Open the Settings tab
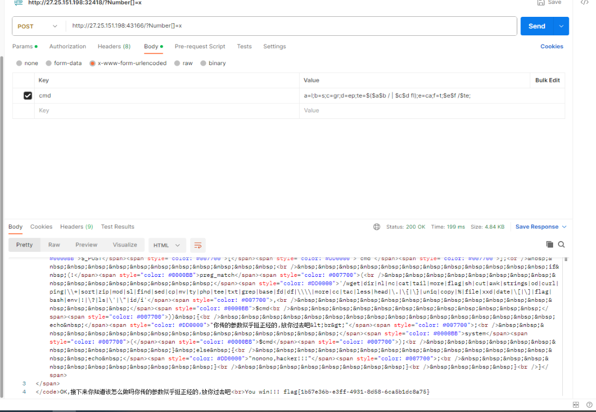The width and height of the screenshot is (596, 412). point(275,46)
